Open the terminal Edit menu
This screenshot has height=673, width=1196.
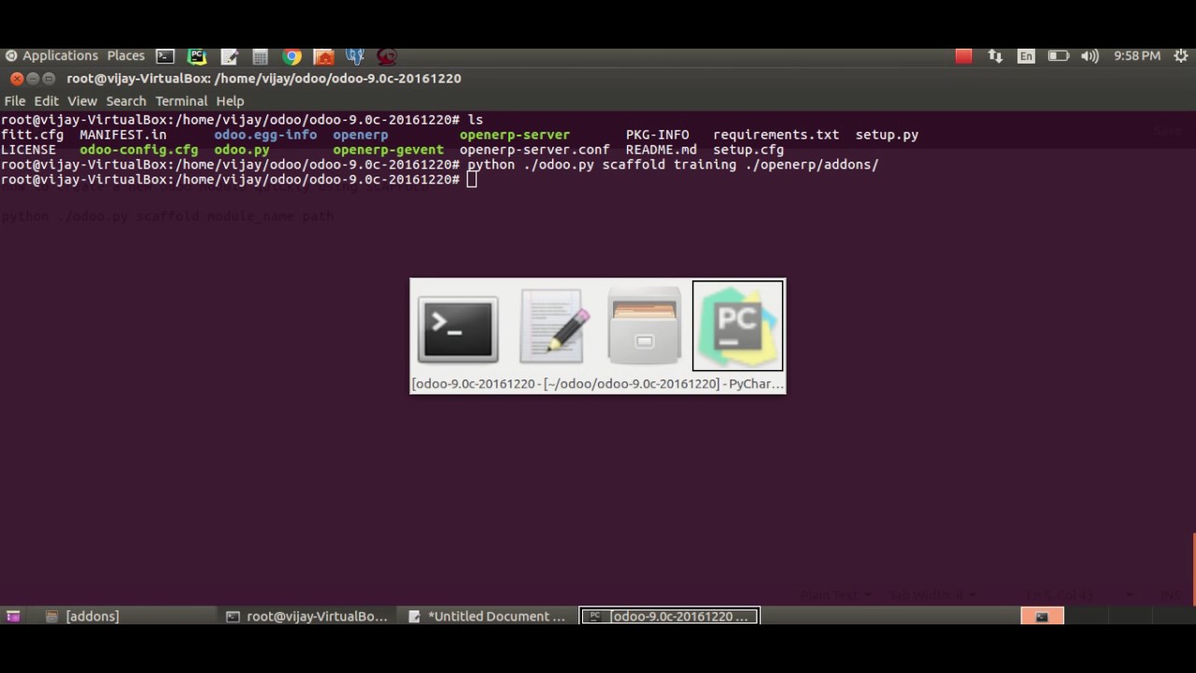coord(47,101)
